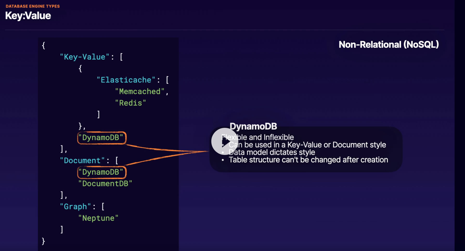Click the "Document" JSON key
The image size is (465, 251).
coord(82,160)
